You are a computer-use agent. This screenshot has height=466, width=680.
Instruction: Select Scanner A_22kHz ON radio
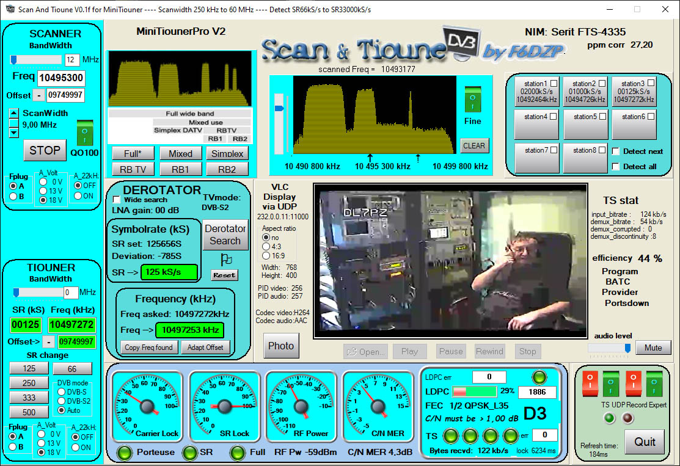point(78,196)
